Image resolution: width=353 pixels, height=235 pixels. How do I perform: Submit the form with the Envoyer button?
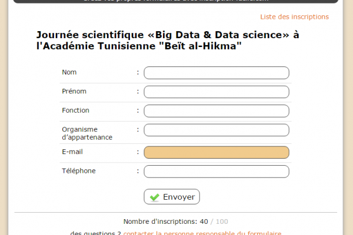[x=172, y=197]
